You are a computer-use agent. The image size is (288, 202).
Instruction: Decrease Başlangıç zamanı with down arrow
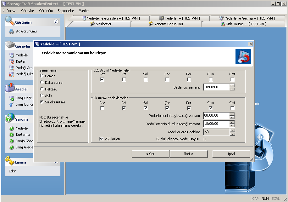(x=232, y=89)
